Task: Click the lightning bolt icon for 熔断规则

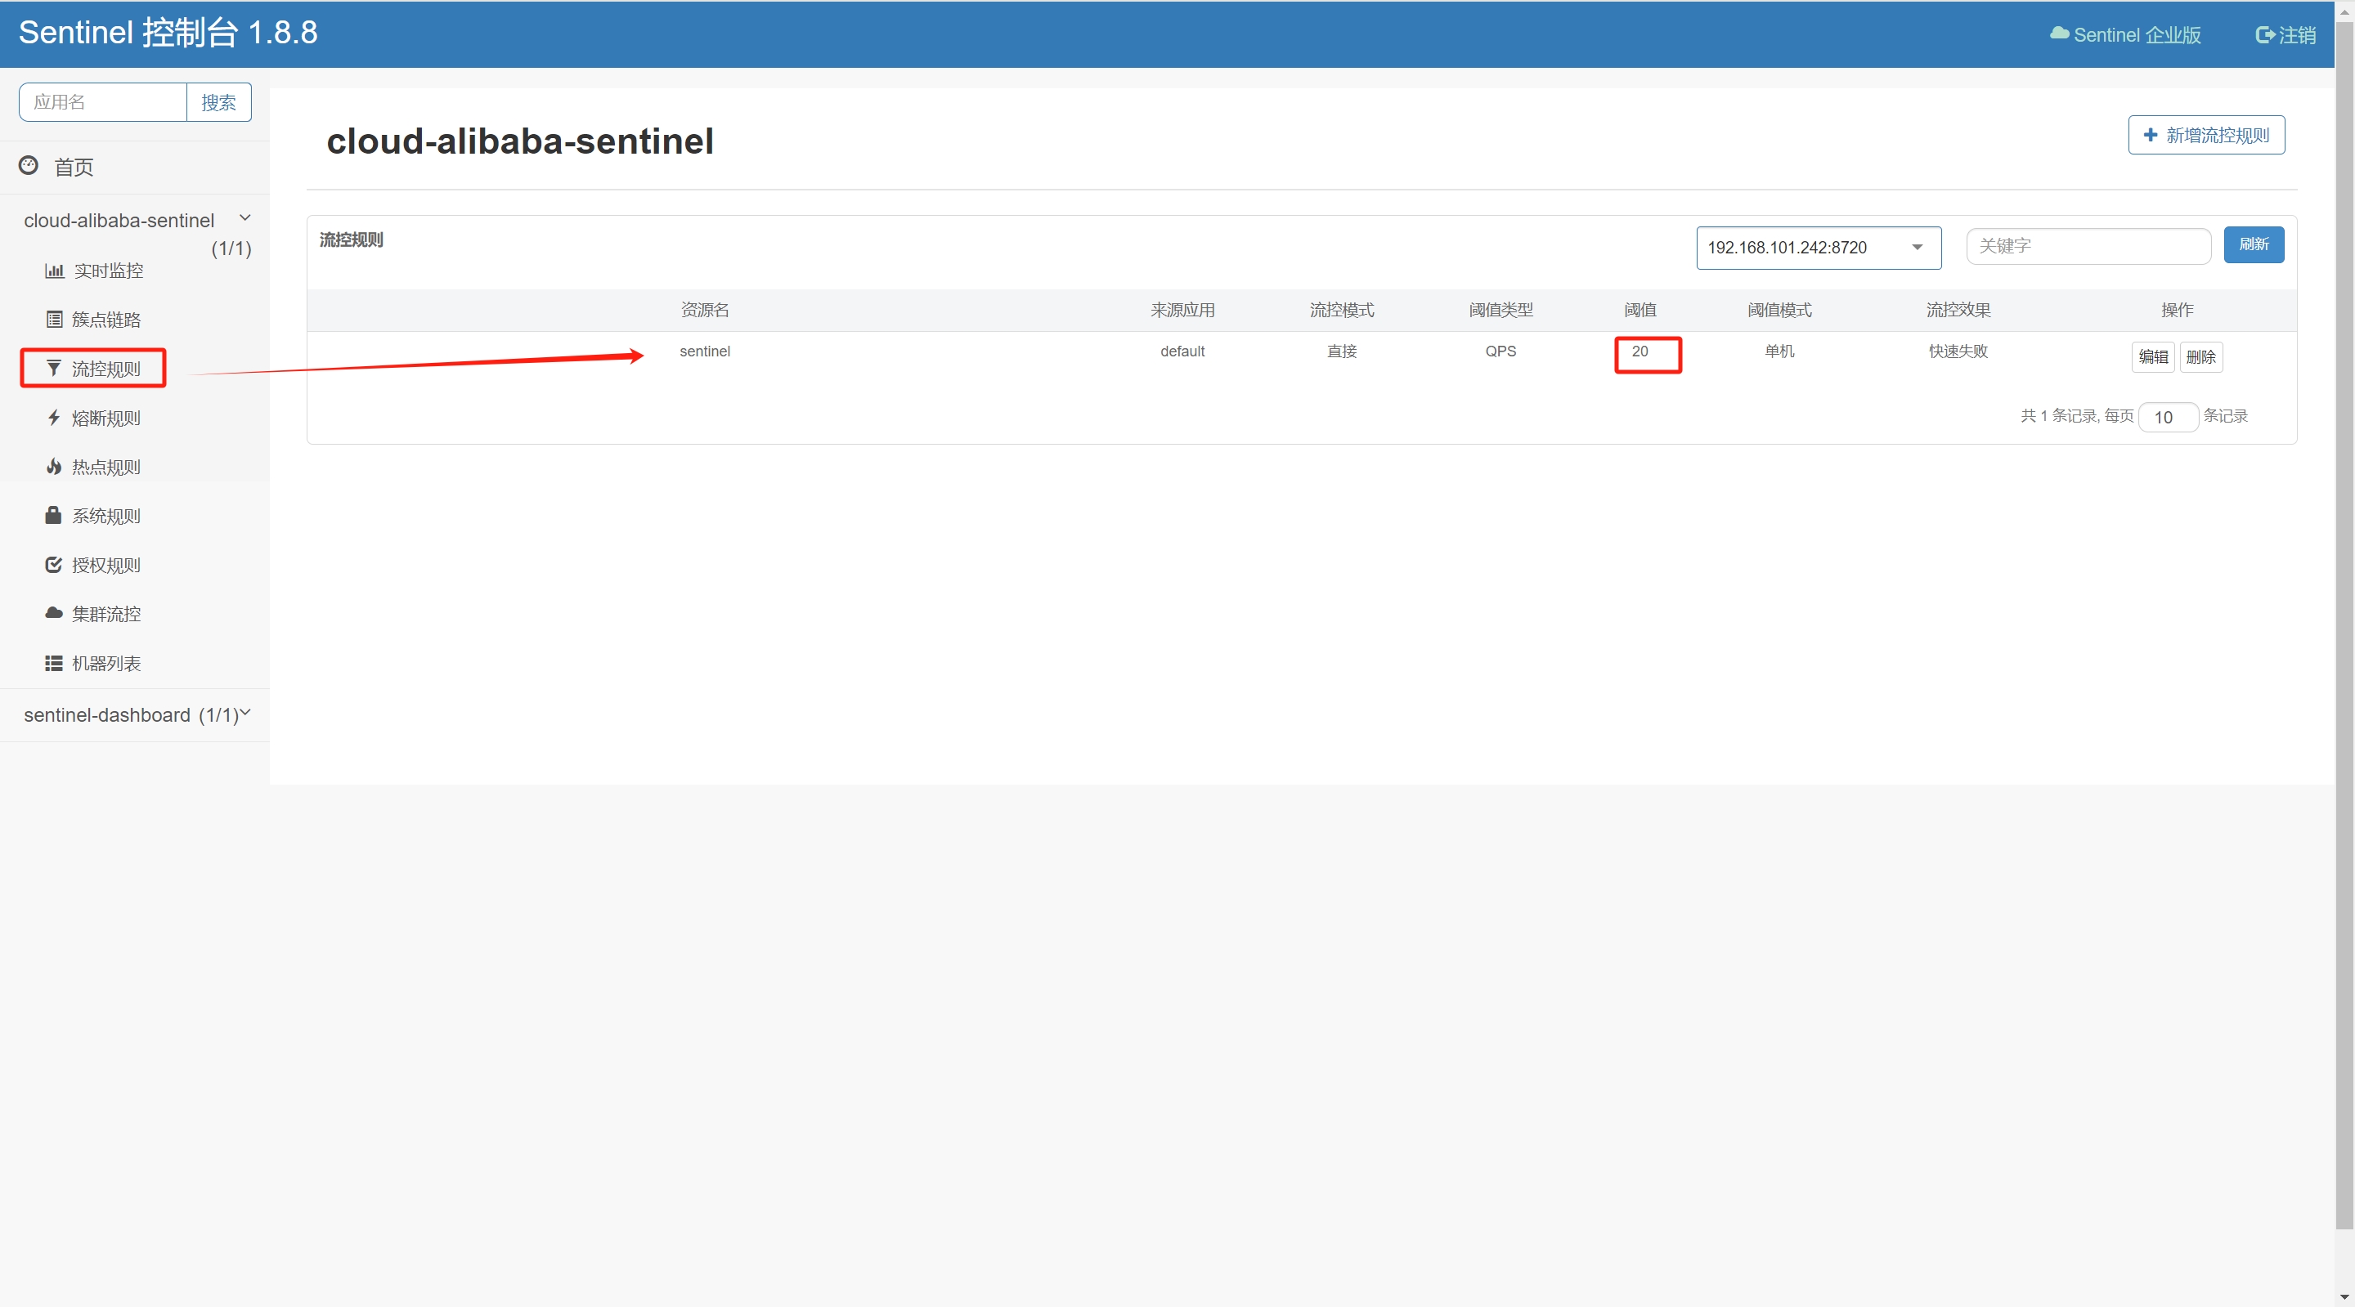Action: 54,418
